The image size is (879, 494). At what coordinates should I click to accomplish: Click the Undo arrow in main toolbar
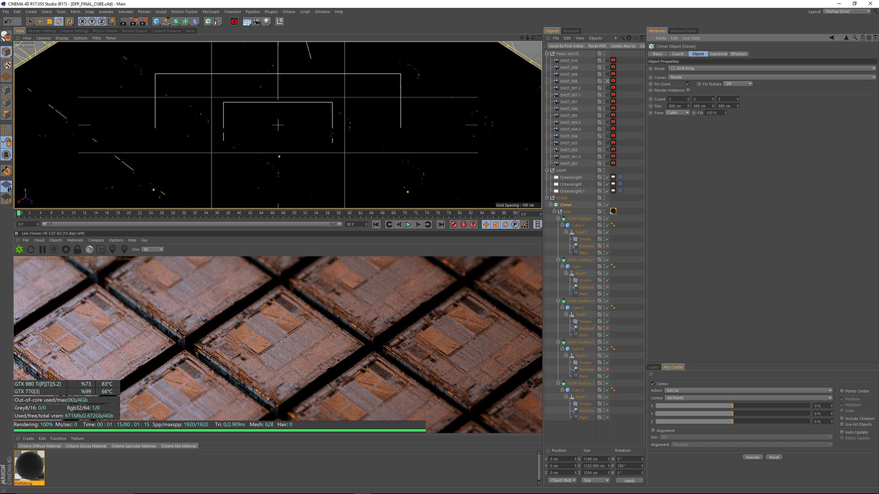[8, 21]
